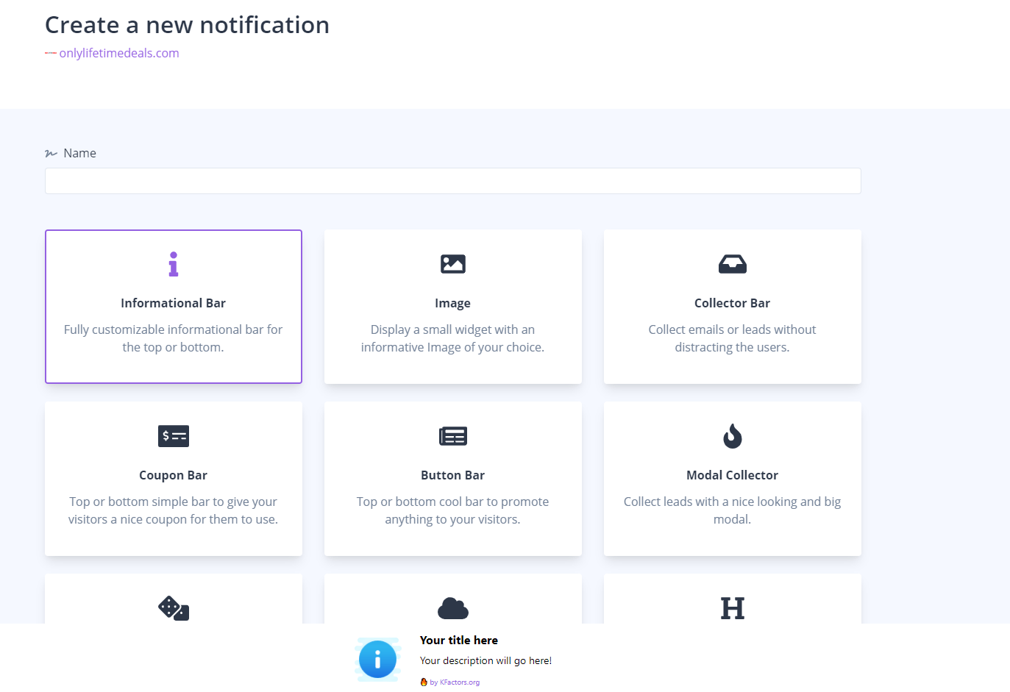Choose the Modal Collector notification type
Screen dimensions: 1010x692
pos(732,479)
